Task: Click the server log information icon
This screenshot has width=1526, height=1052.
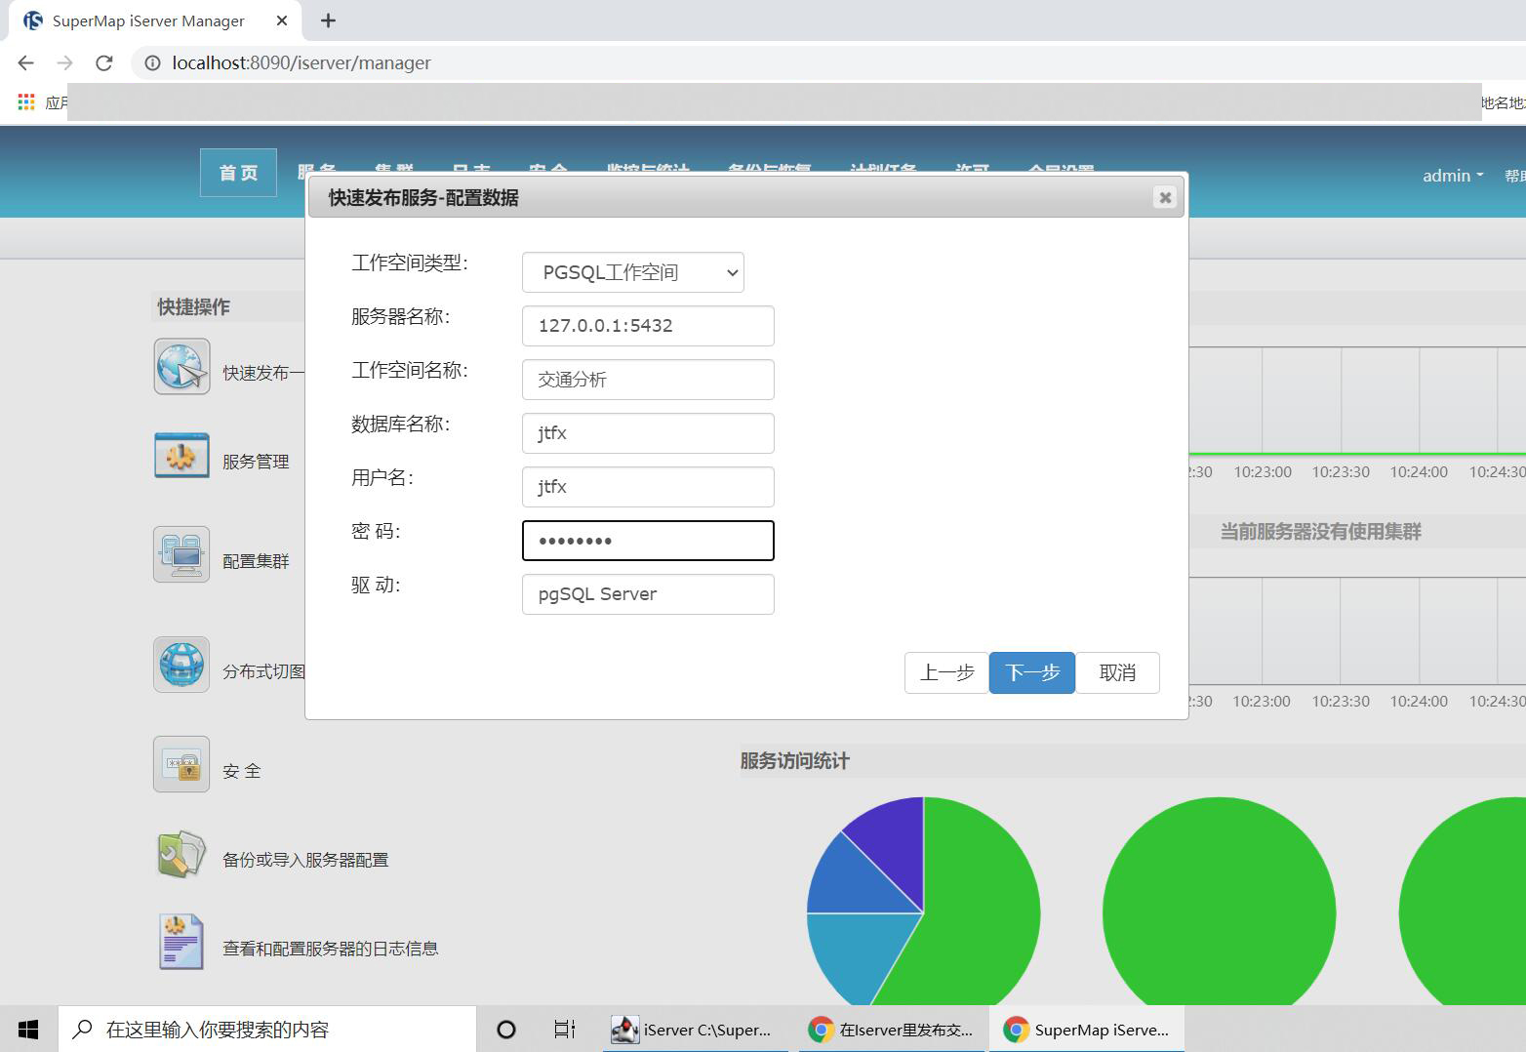Action: click(x=181, y=942)
